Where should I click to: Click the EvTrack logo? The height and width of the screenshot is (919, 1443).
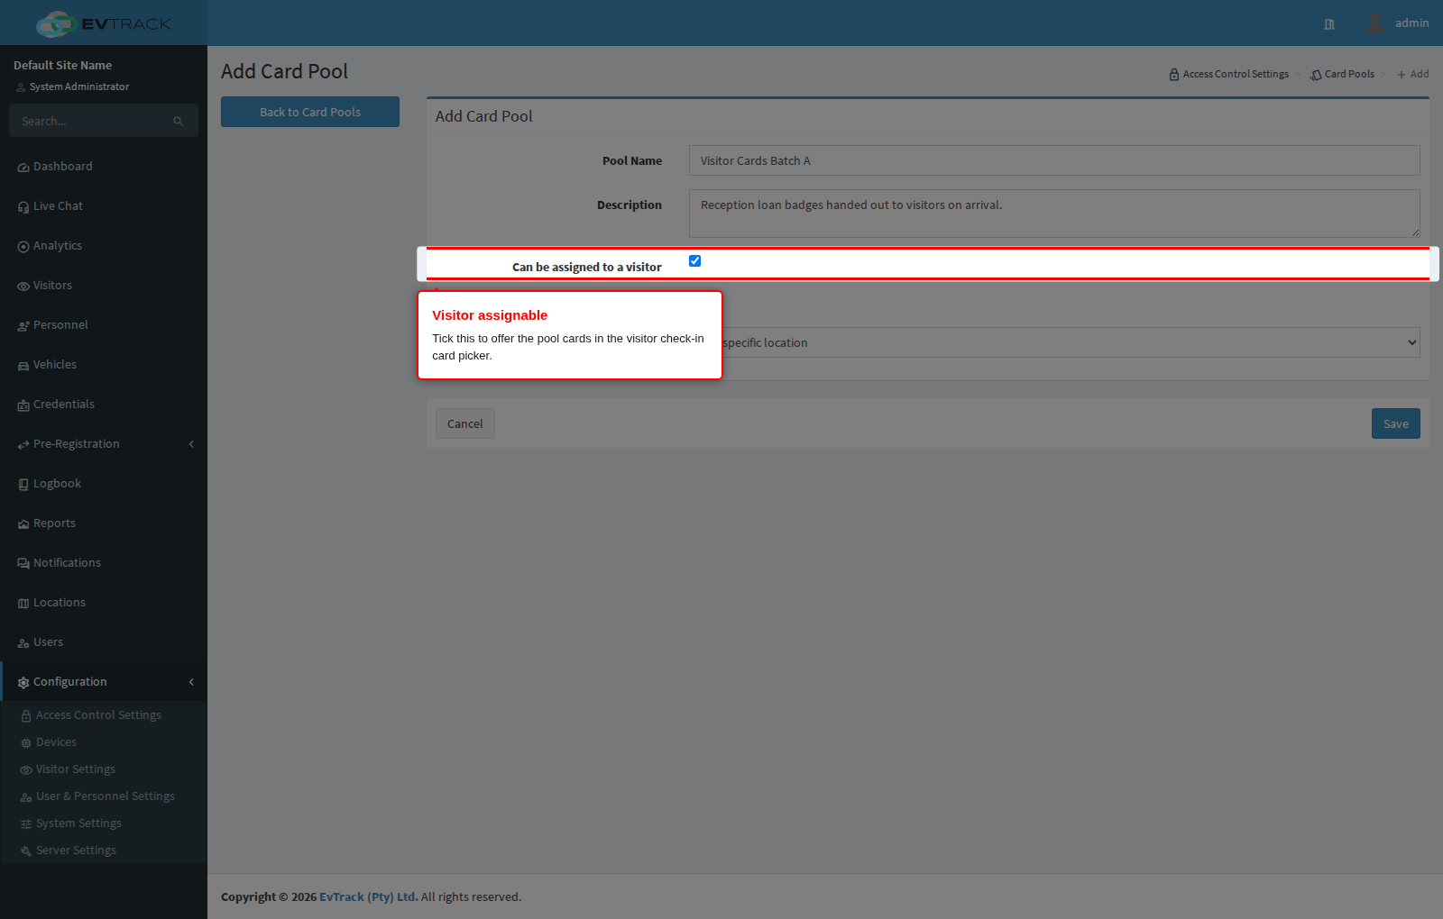coord(104,23)
